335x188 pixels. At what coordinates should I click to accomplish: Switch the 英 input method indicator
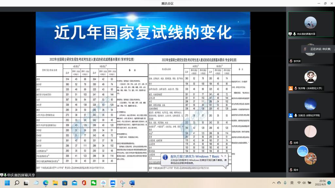(x=292, y=183)
